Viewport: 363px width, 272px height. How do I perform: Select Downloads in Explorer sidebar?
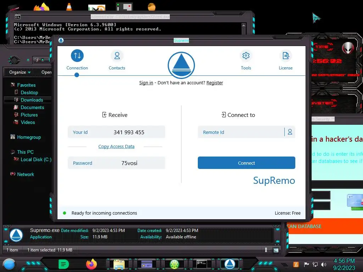tap(32, 100)
